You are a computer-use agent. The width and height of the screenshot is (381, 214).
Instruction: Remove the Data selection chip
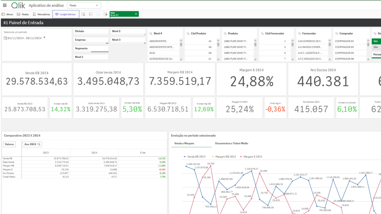pyautogui.click(x=136, y=14)
